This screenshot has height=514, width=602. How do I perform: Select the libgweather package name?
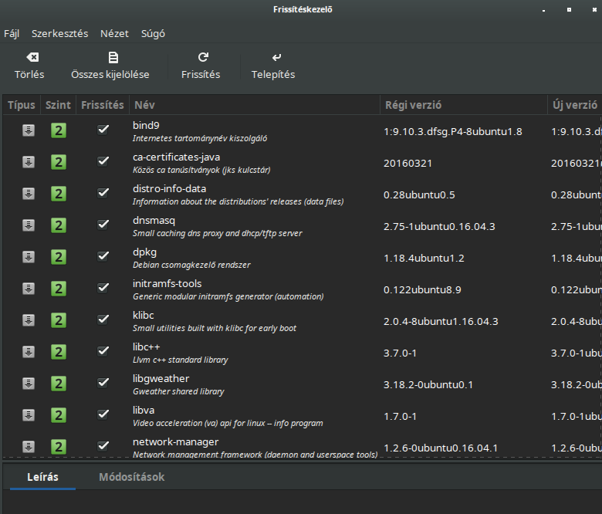click(161, 379)
